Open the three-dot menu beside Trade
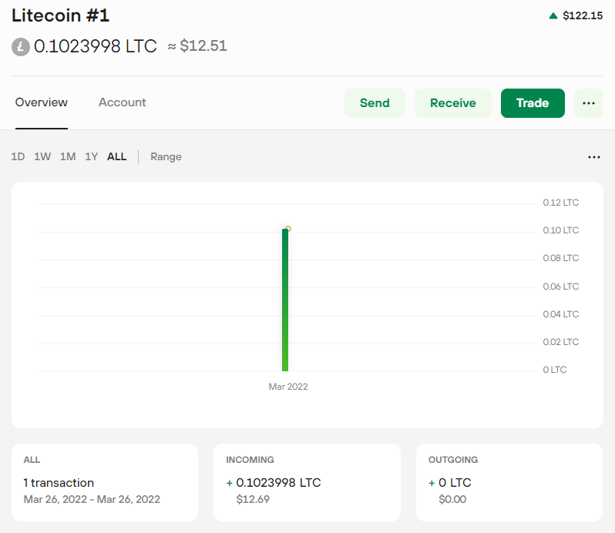This screenshot has height=533, width=615. pyautogui.click(x=589, y=103)
